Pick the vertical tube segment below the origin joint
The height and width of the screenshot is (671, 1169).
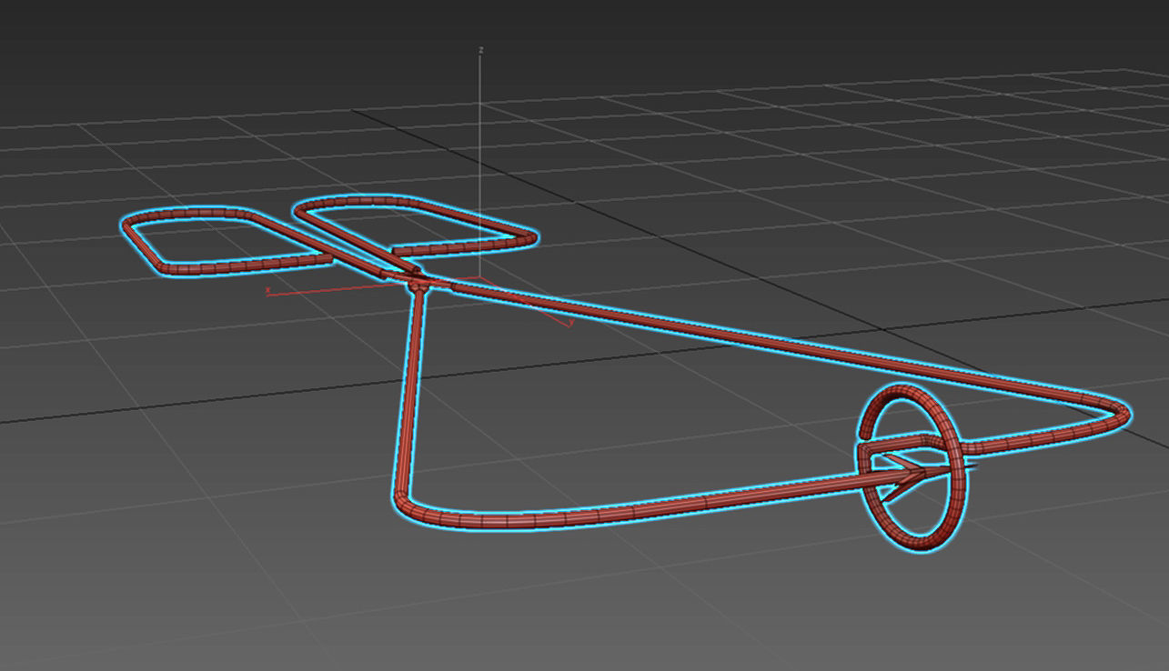[408, 391]
